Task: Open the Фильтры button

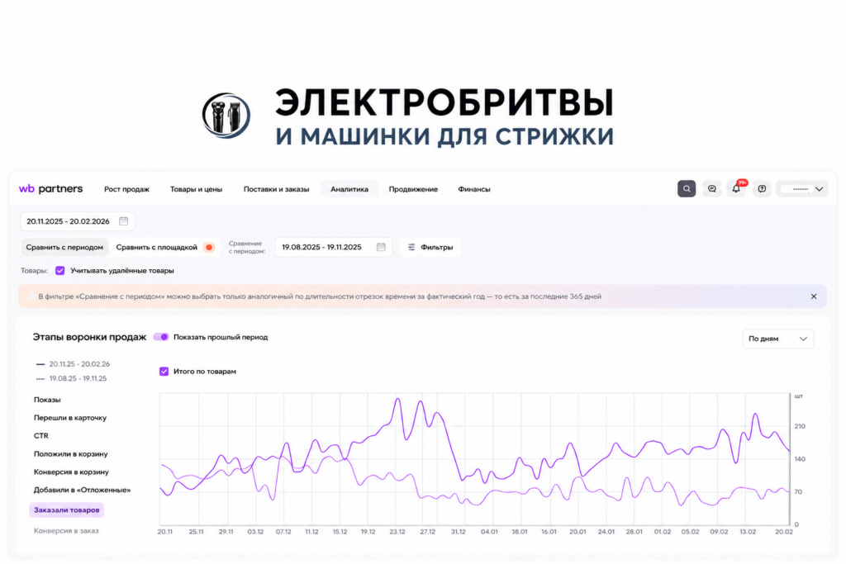Action: pos(430,247)
